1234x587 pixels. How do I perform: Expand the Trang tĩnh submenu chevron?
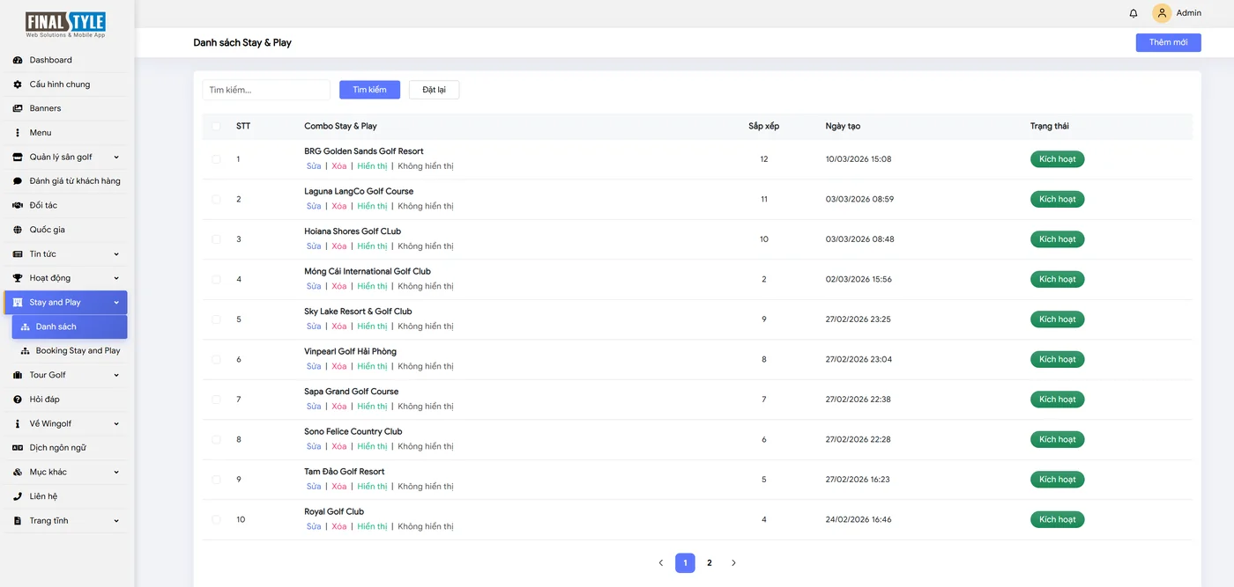pyautogui.click(x=116, y=521)
